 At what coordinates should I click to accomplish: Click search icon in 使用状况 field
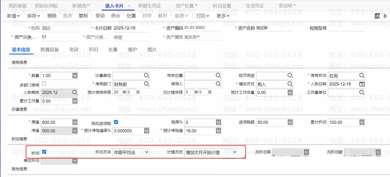tap(362, 76)
